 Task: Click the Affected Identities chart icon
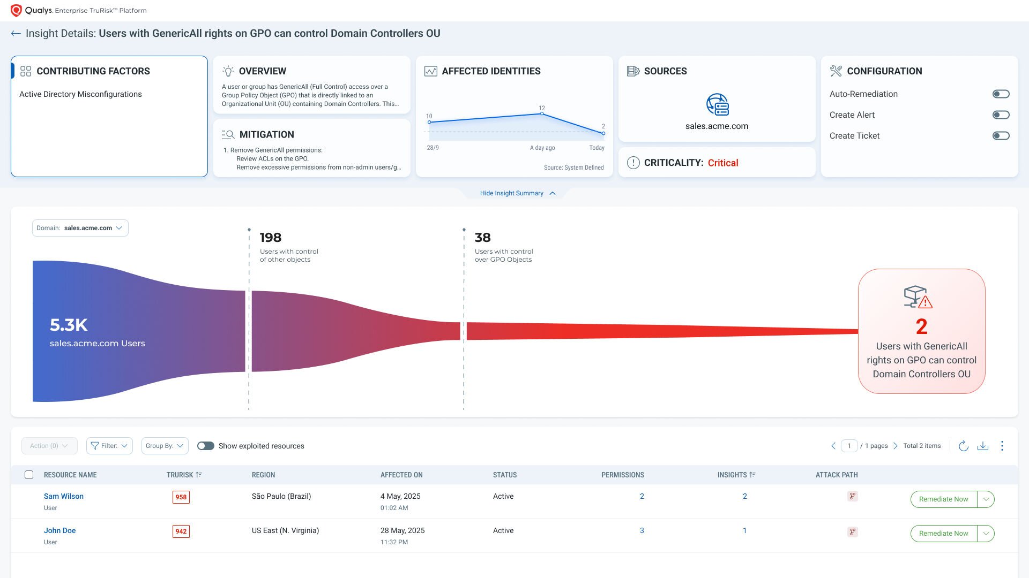point(431,71)
